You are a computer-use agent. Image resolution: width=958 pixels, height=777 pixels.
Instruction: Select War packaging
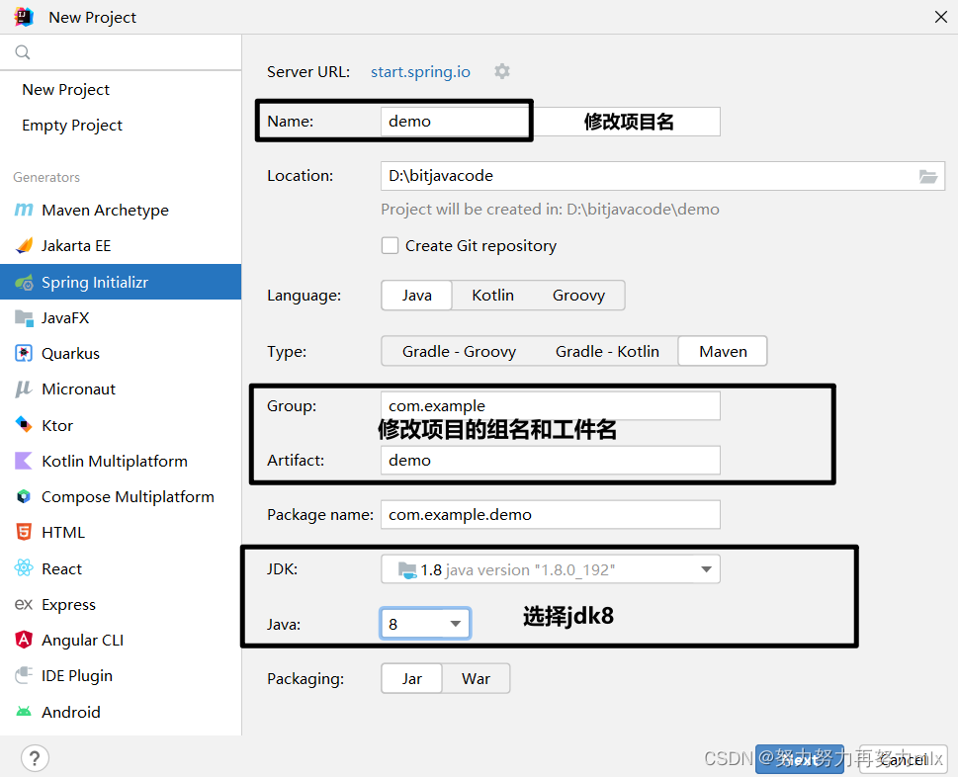point(476,679)
